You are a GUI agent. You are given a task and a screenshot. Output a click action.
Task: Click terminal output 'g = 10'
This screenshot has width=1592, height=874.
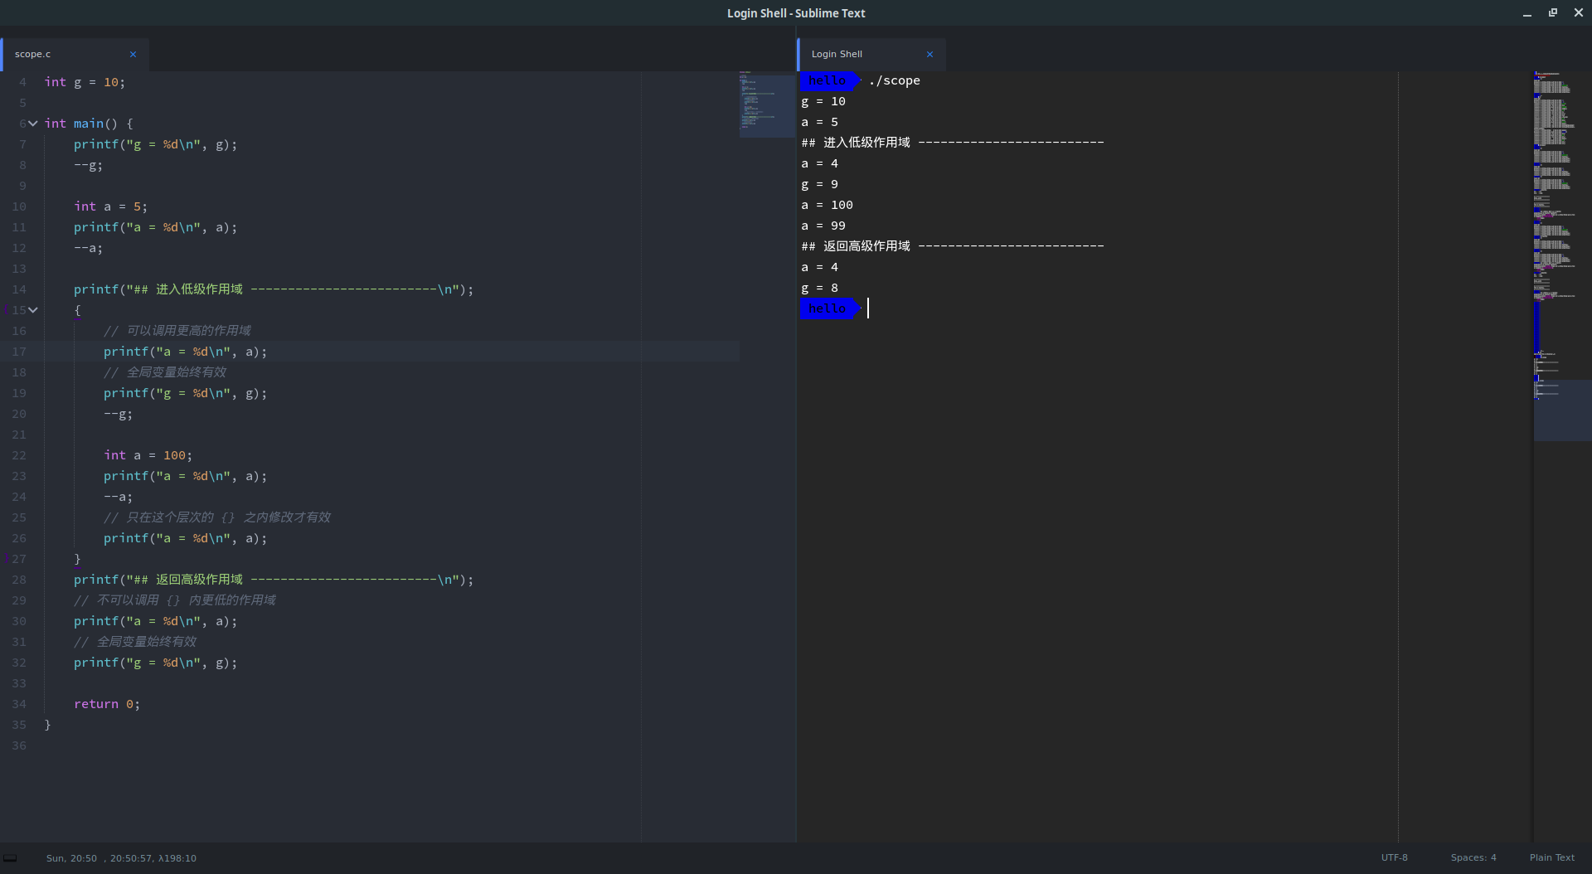click(823, 101)
